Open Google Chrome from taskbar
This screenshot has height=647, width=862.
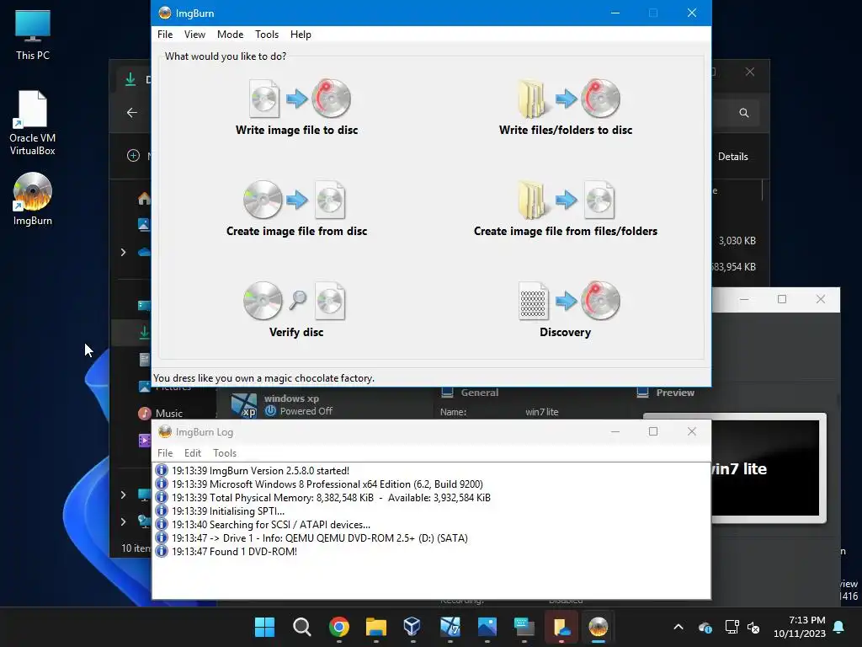pyautogui.click(x=339, y=627)
